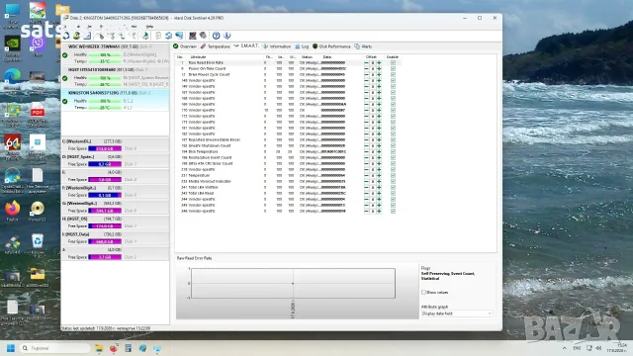Click the yellow alert bell toolbar icon

coord(77,36)
